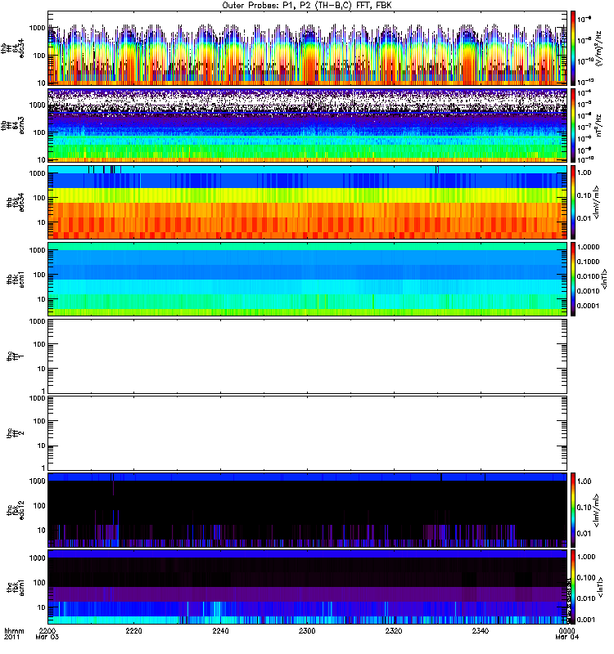The image size is (614, 654).
Task: Click the y-axis label of thc fff 2 panel
Action: pos(16,433)
